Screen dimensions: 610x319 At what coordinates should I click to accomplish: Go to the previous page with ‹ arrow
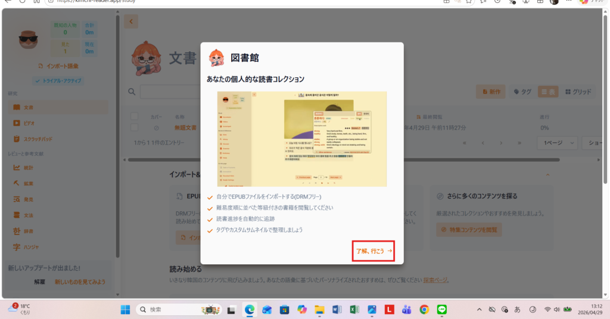[483, 143]
